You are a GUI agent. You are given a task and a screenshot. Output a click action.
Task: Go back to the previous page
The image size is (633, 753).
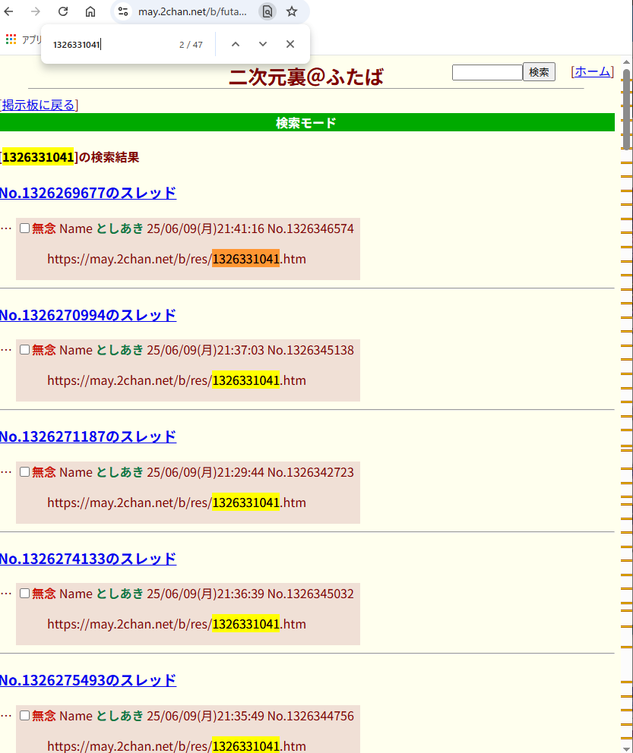(x=8, y=11)
